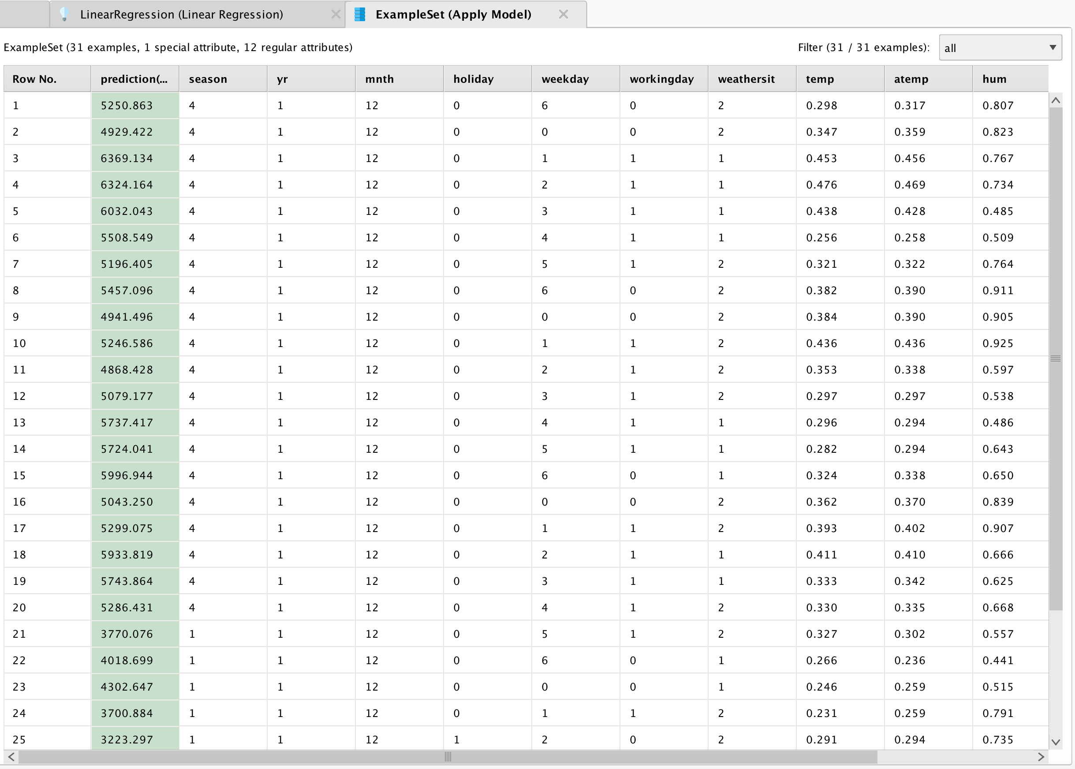Click the LinearRegression tab lightbulb icon
The height and width of the screenshot is (769, 1075).
[x=65, y=14]
